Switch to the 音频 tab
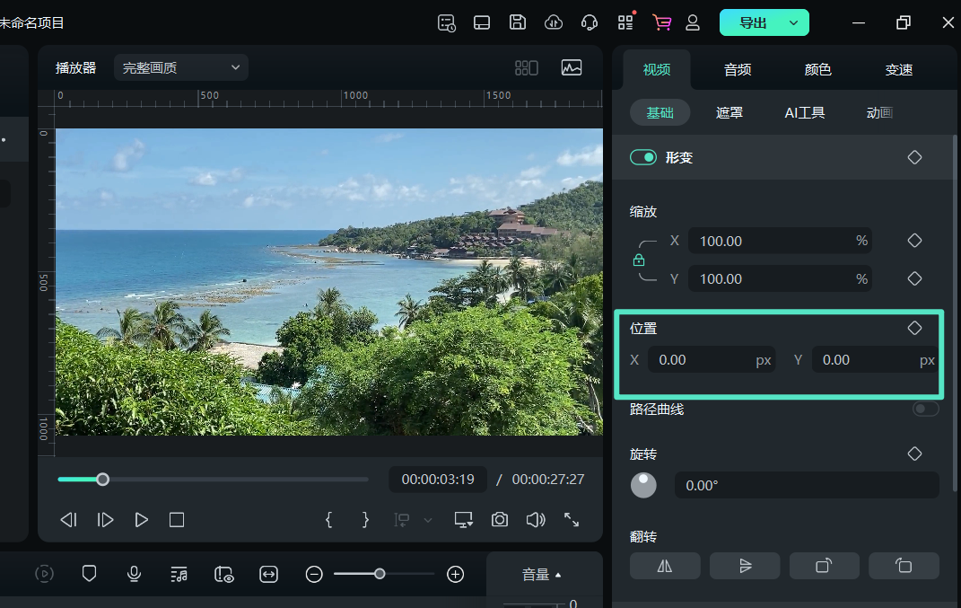This screenshot has height=608, width=961. 738,70
